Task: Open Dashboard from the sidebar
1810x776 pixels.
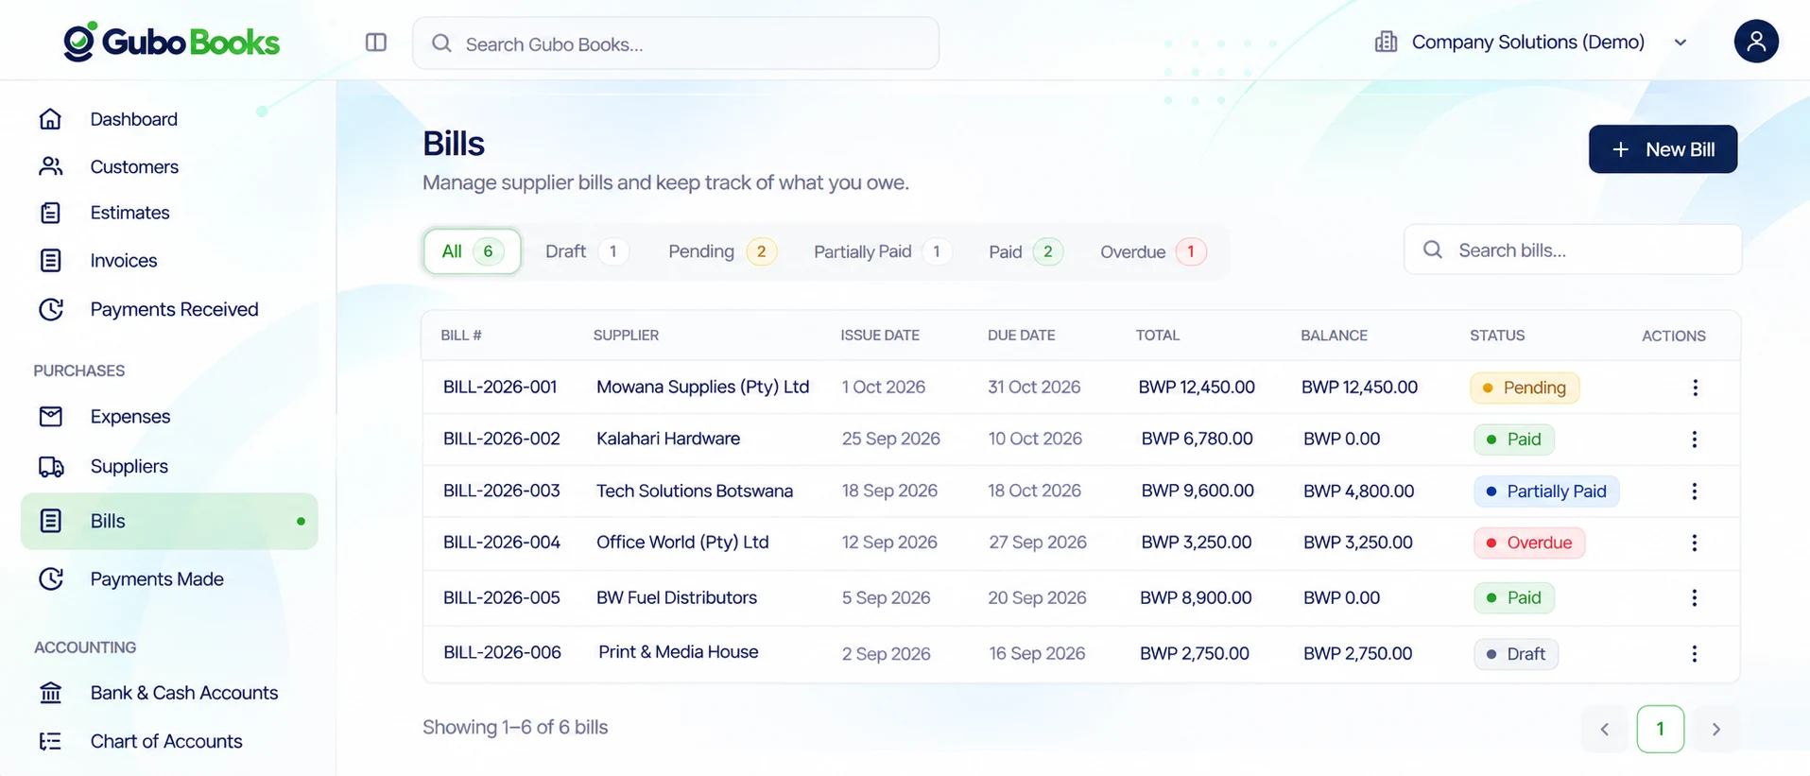Action: click(133, 119)
